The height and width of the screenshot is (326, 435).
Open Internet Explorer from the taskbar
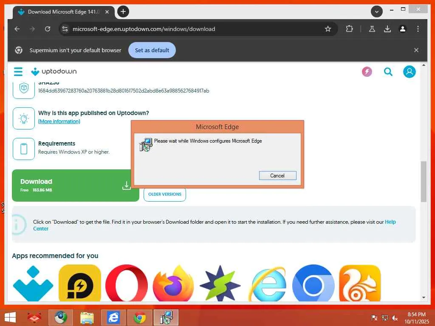coord(113,318)
